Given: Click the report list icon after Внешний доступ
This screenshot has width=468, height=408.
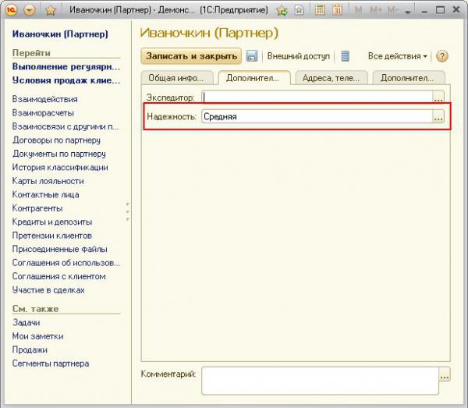Looking at the screenshot, I should pos(346,57).
